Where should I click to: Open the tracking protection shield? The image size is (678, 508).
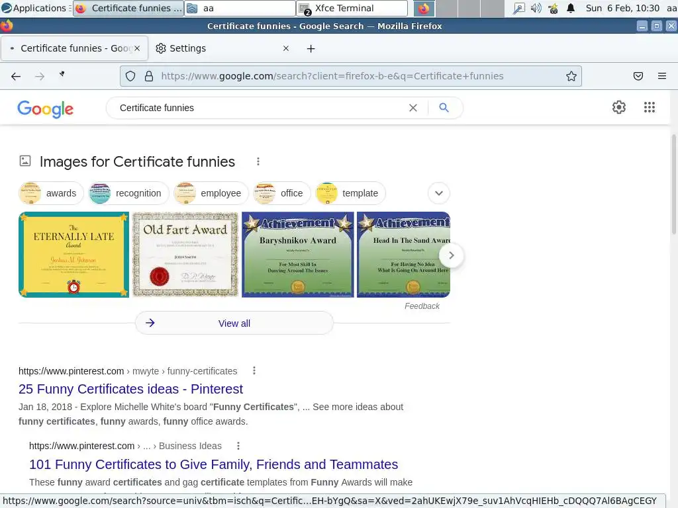tap(130, 77)
